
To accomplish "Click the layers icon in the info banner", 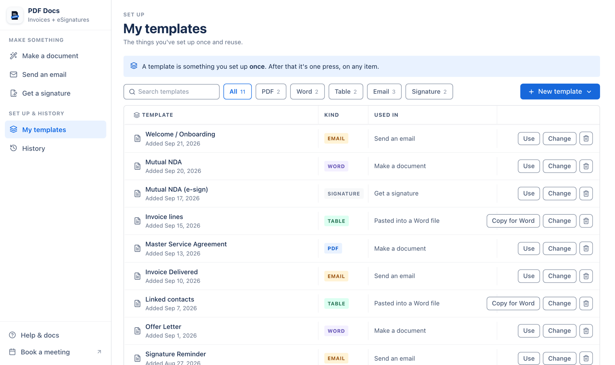I will click(x=134, y=66).
